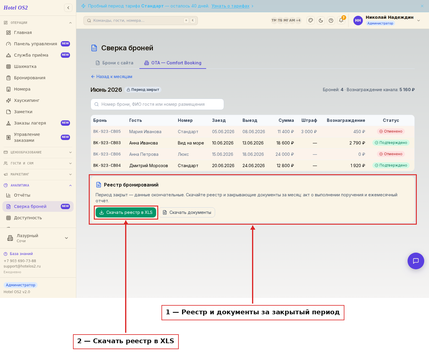The height and width of the screenshot is (356, 429).
Task: Open the Лазурный Сочи hotel switcher
Action: [x=38, y=238]
